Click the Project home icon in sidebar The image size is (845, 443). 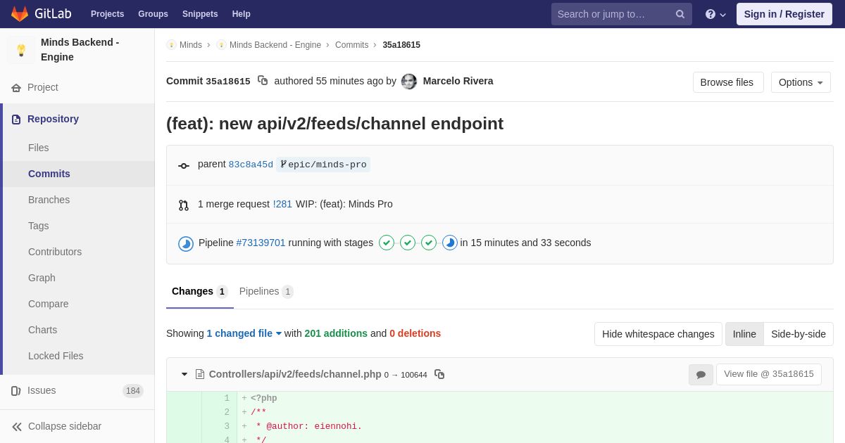pos(16,88)
